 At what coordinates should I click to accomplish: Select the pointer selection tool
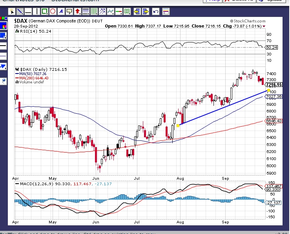pyautogui.click(x=11, y=11)
